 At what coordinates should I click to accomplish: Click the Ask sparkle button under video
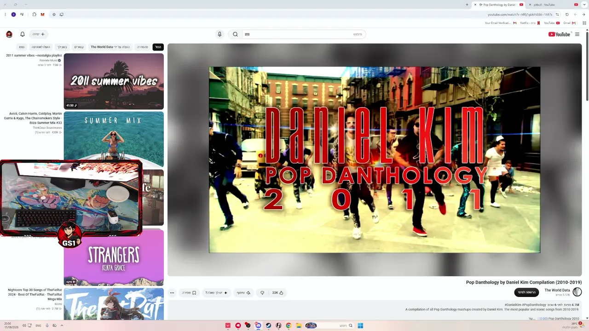[216, 293]
